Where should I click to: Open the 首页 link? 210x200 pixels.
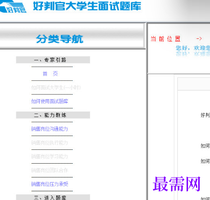click(x=50, y=74)
